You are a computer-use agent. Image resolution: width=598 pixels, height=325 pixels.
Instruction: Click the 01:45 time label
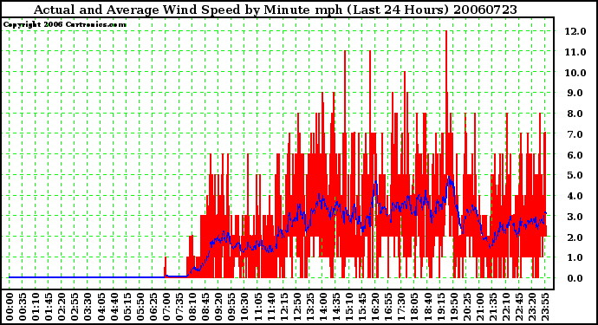pyautogui.click(x=49, y=307)
